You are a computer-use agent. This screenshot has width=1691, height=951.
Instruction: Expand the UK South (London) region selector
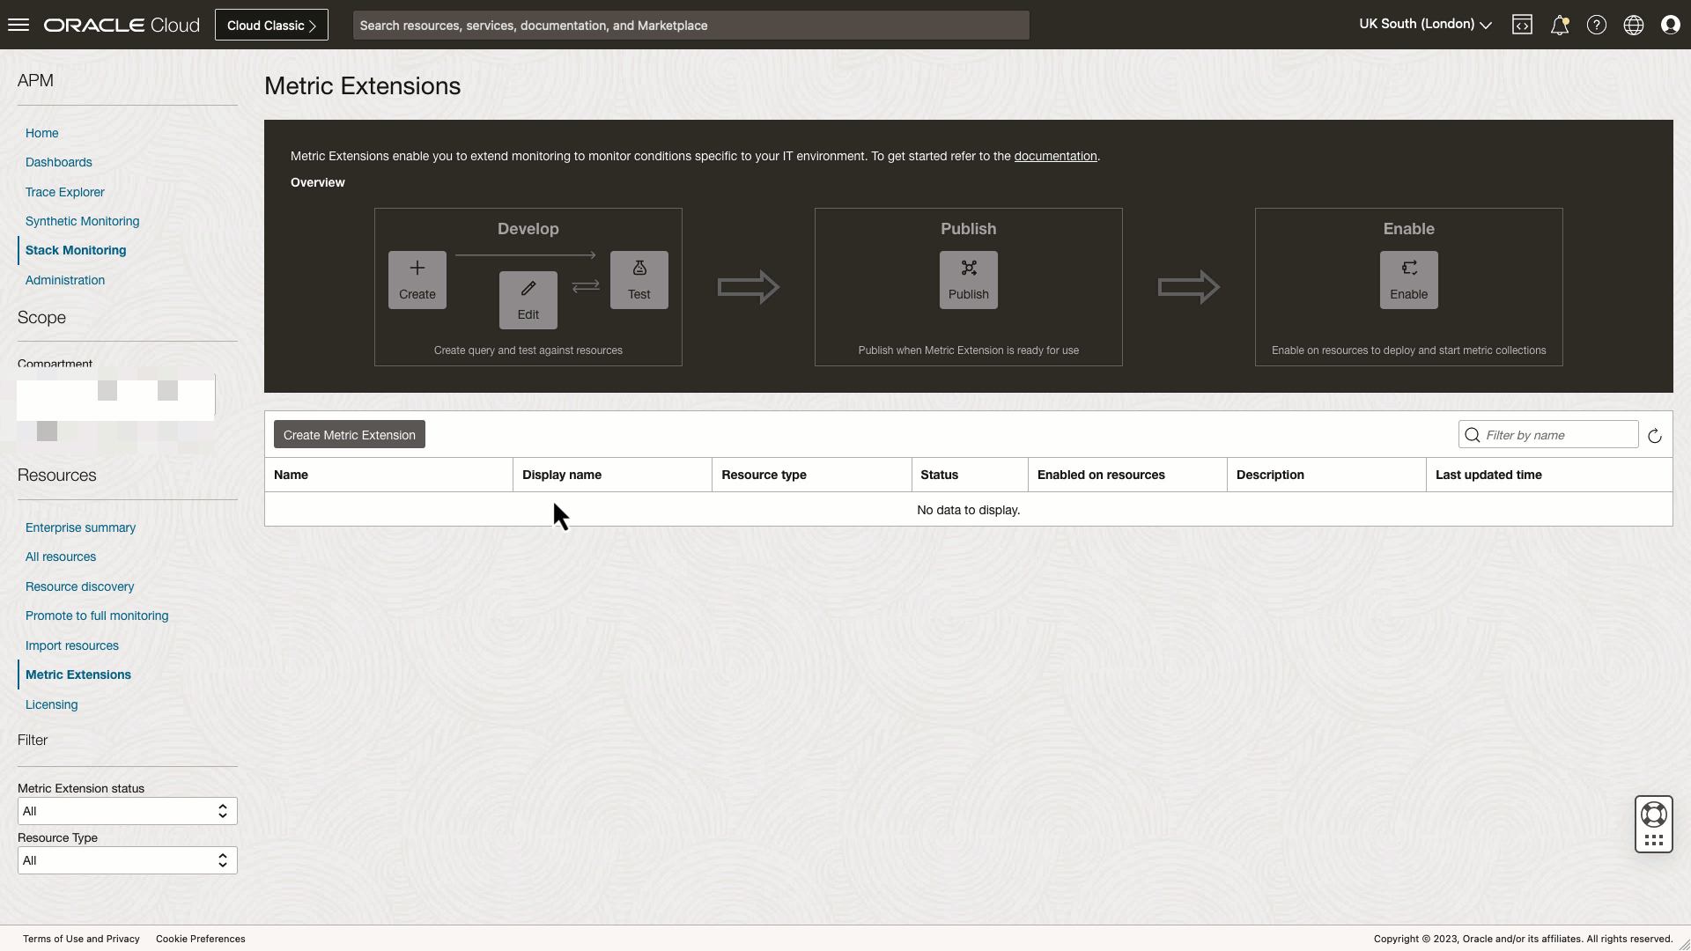[x=1424, y=25]
